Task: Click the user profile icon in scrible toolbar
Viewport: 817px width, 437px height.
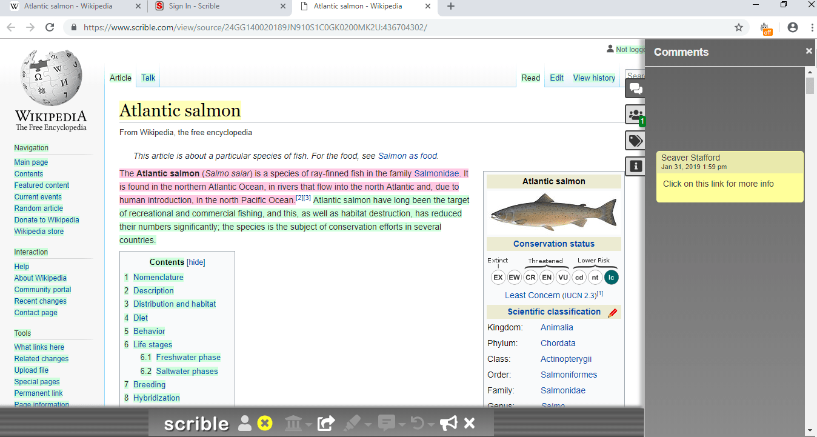Action: pyautogui.click(x=245, y=423)
